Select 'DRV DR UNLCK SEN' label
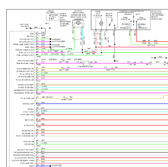Viewport: 168px width, 167px height. tap(26, 61)
